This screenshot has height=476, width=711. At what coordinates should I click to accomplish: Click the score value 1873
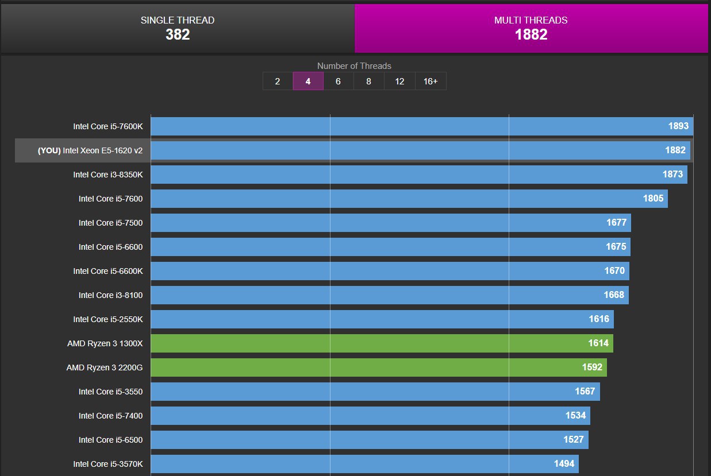pyautogui.click(x=672, y=175)
